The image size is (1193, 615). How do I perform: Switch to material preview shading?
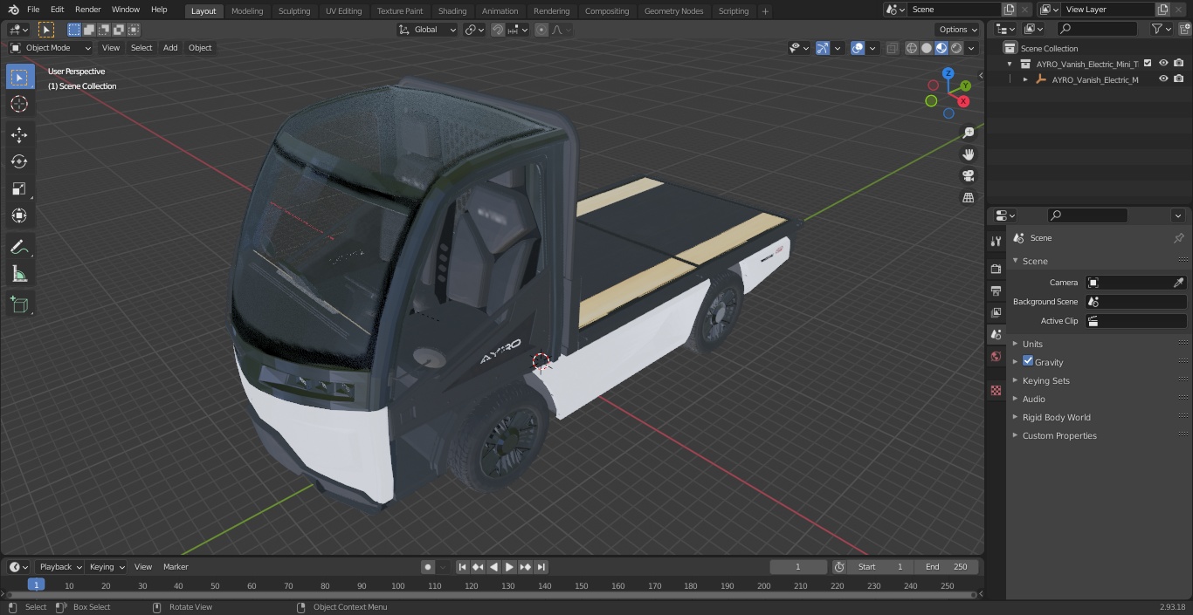click(x=941, y=48)
